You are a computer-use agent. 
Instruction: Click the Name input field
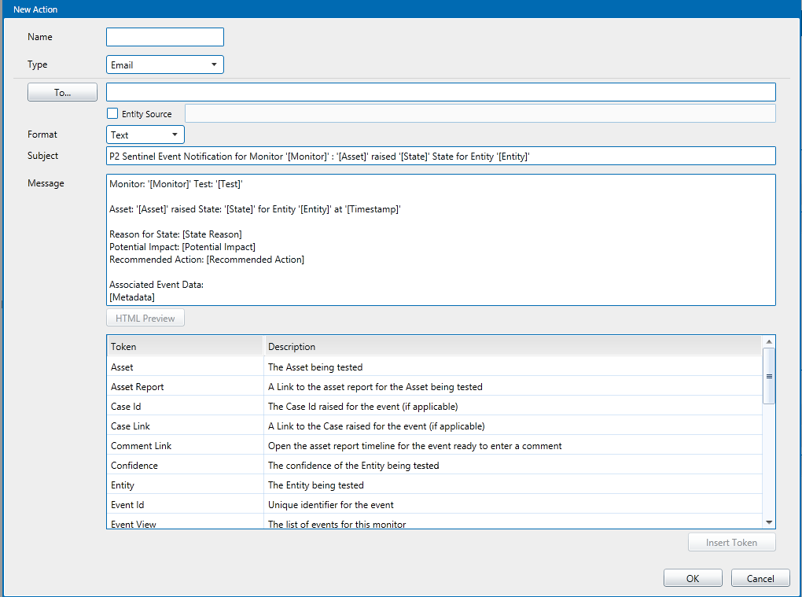pos(165,37)
